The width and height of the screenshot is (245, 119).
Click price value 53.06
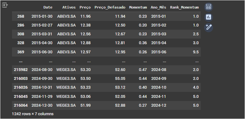(x=85, y=97)
